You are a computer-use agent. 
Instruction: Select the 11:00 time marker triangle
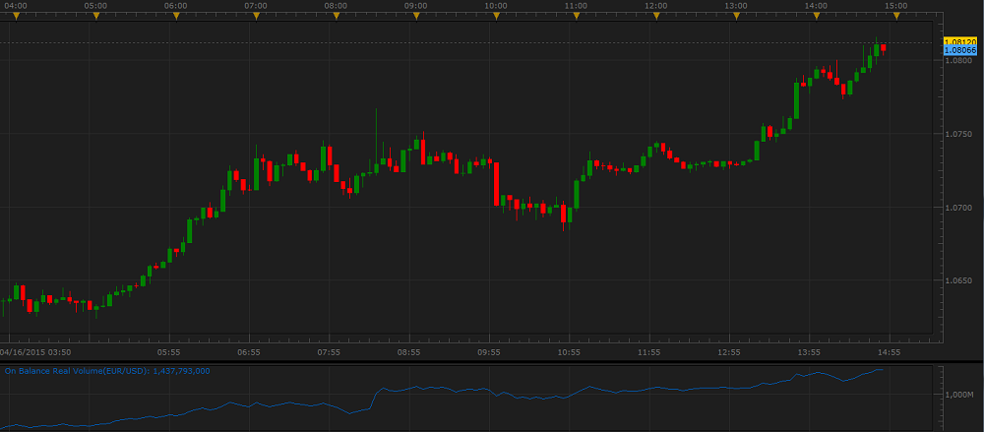tap(576, 16)
